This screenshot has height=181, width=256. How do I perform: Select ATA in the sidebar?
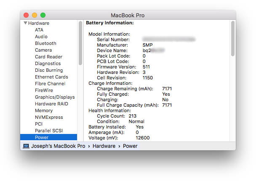pos(39,30)
